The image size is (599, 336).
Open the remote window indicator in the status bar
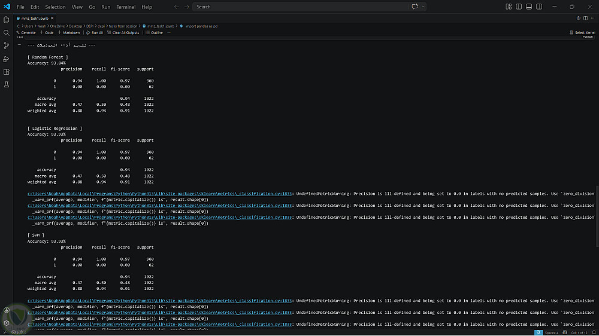[x=5, y=332]
